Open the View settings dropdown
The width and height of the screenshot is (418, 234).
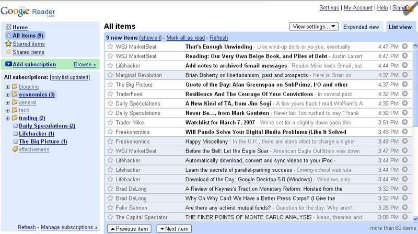pyautogui.click(x=314, y=27)
